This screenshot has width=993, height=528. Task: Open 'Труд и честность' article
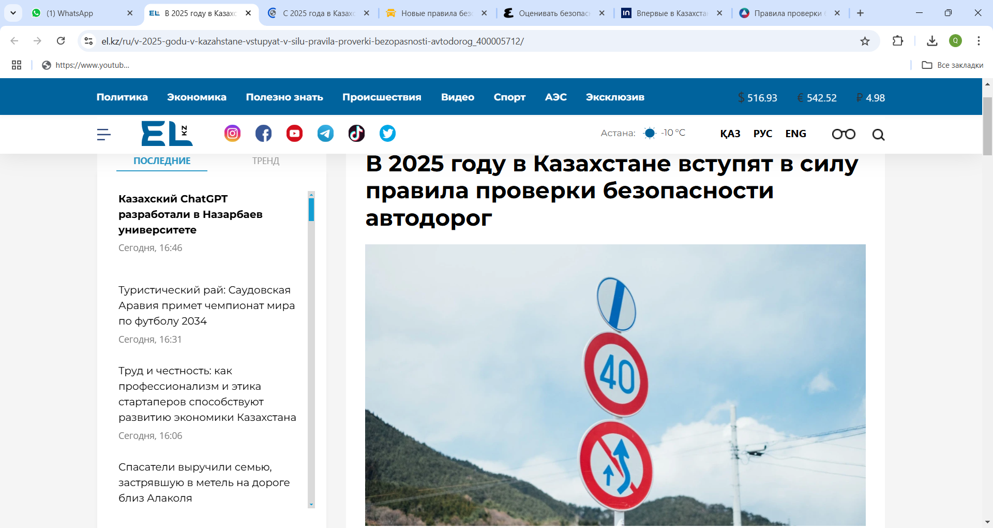207,394
